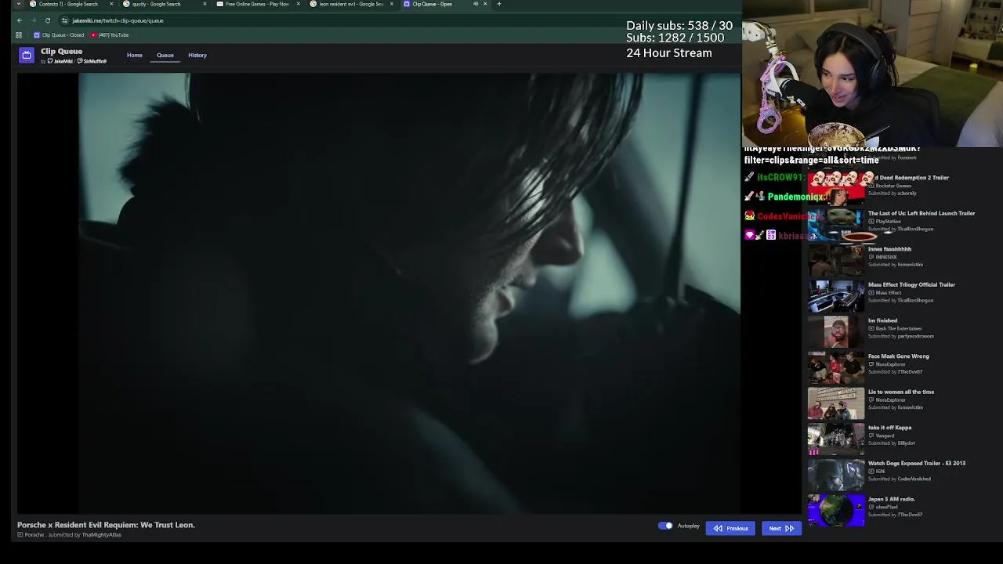The width and height of the screenshot is (1003, 564).
Task: Switch to 'Free Online Games' browser tab
Action: tap(257, 4)
